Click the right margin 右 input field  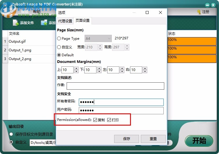136,70
